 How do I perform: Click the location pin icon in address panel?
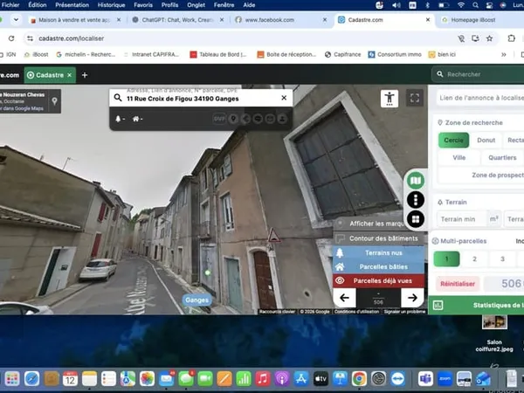click(x=233, y=119)
